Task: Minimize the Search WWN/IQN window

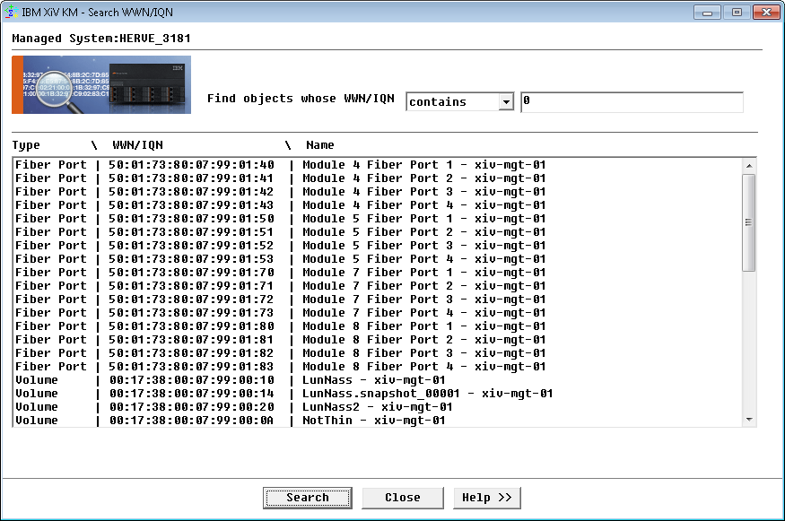Action: coord(707,12)
